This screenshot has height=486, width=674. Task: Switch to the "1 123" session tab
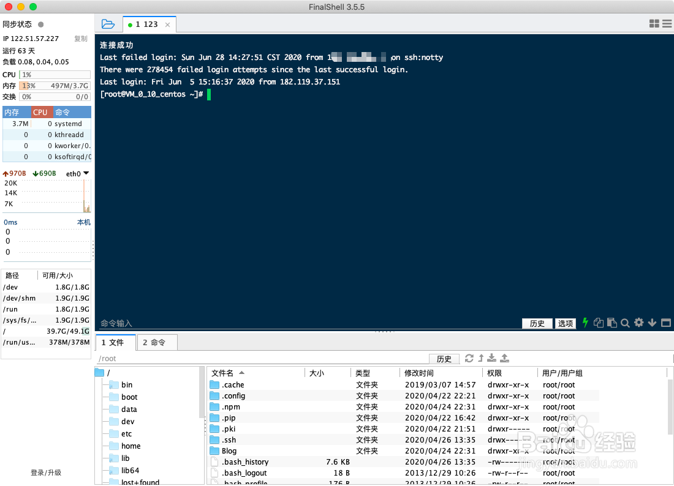[149, 24]
